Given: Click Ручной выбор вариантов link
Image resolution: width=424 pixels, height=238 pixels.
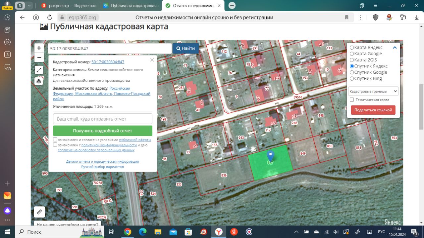Looking at the screenshot, I should 103,167.
